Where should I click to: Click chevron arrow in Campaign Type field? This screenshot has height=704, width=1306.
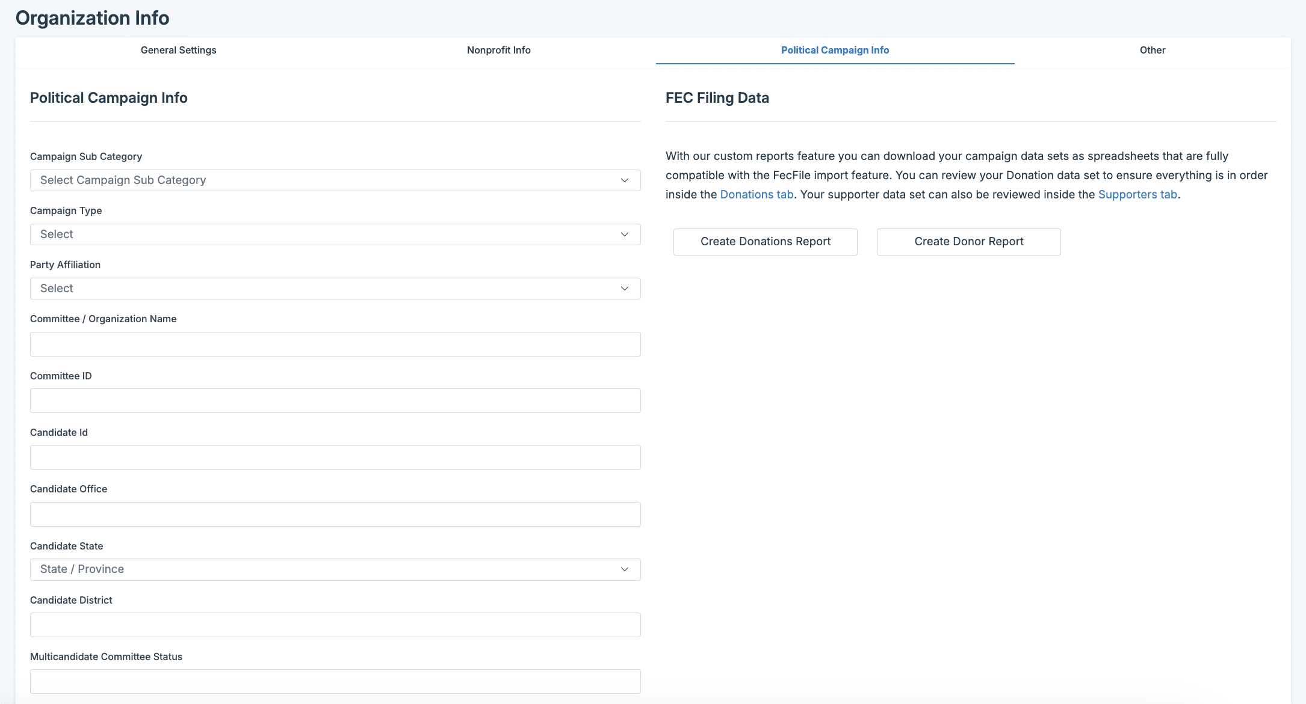tap(625, 234)
